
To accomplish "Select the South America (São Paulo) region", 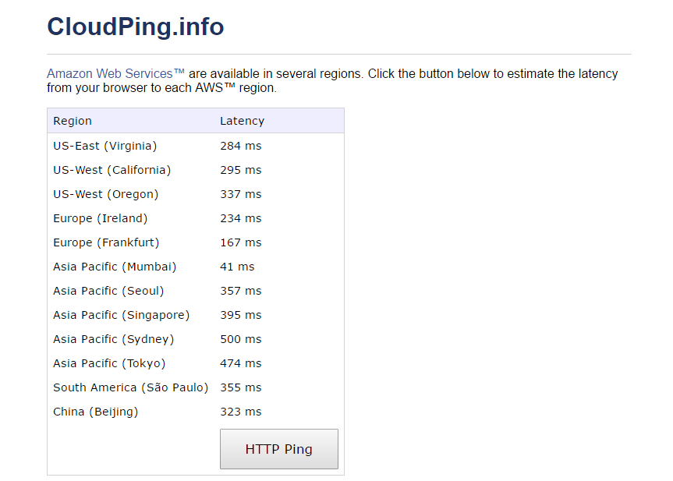I will coord(131,387).
